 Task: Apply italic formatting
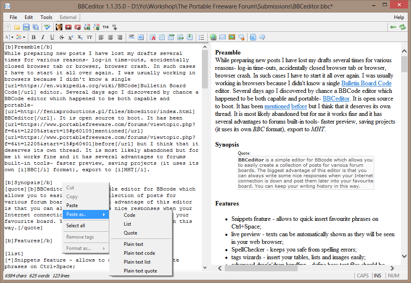43,38
